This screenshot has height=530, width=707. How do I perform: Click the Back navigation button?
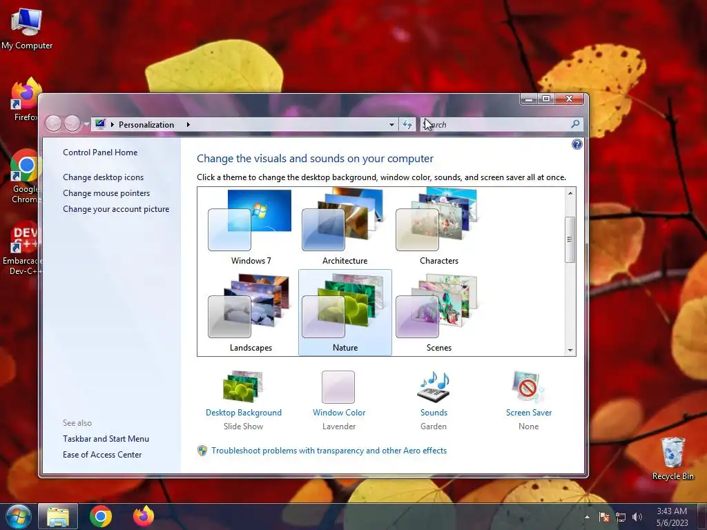tap(53, 124)
